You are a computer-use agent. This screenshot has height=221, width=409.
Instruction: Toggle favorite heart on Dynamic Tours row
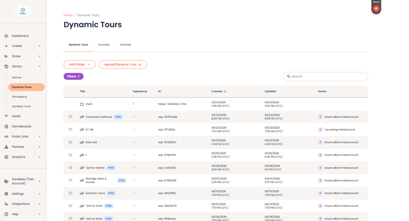[70, 194]
